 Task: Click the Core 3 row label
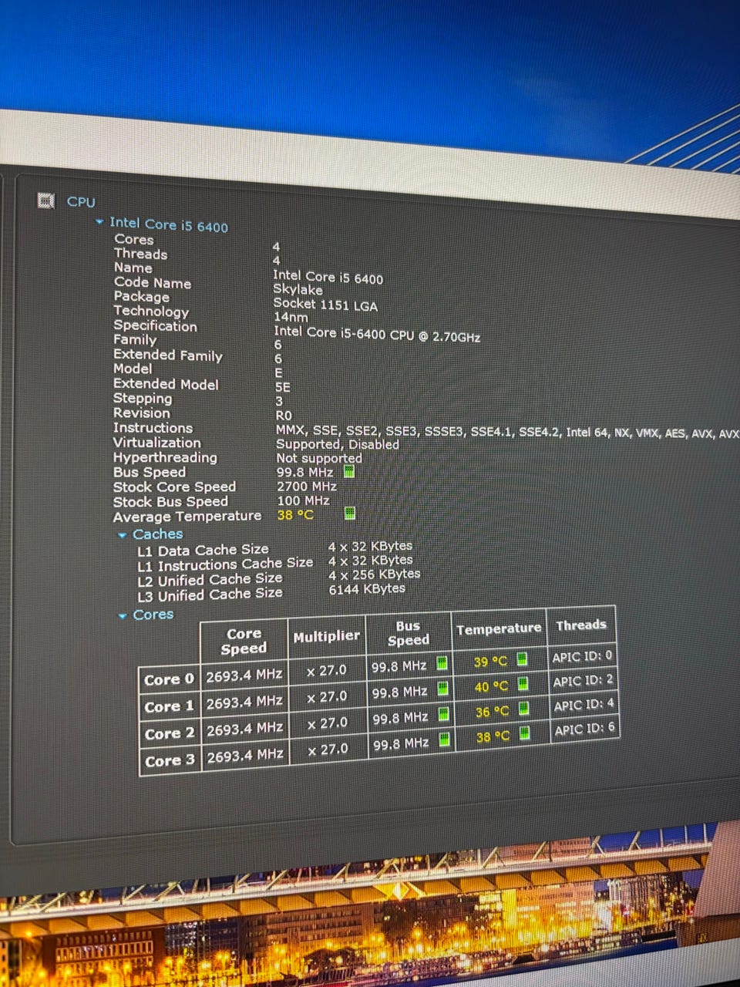coord(170,761)
